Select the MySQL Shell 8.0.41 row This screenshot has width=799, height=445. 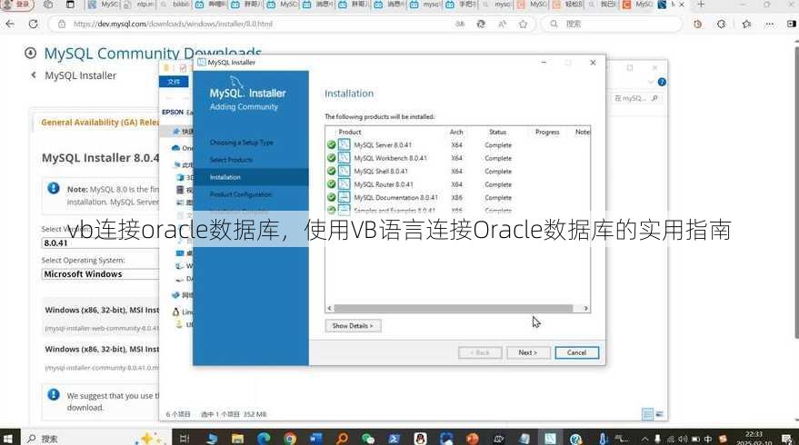(x=457, y=172)
